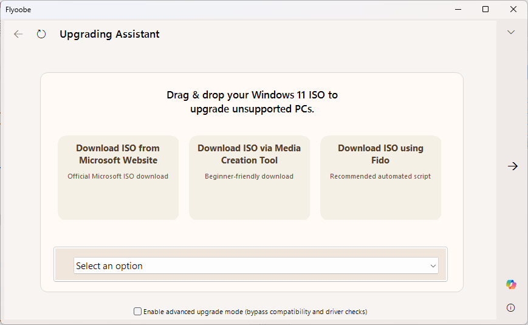
Task: Enable advanced upgrade mode checkbox
Action: [x=138, y=312]
